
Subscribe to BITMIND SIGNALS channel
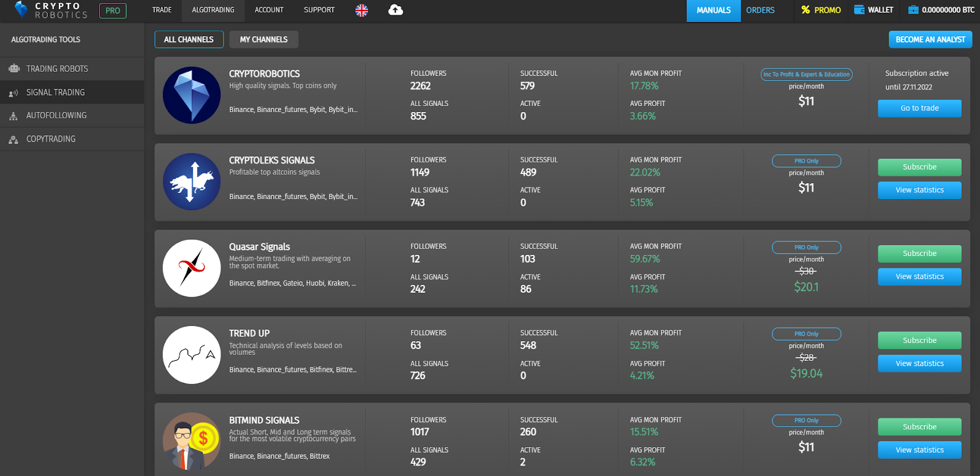(919, 427)
